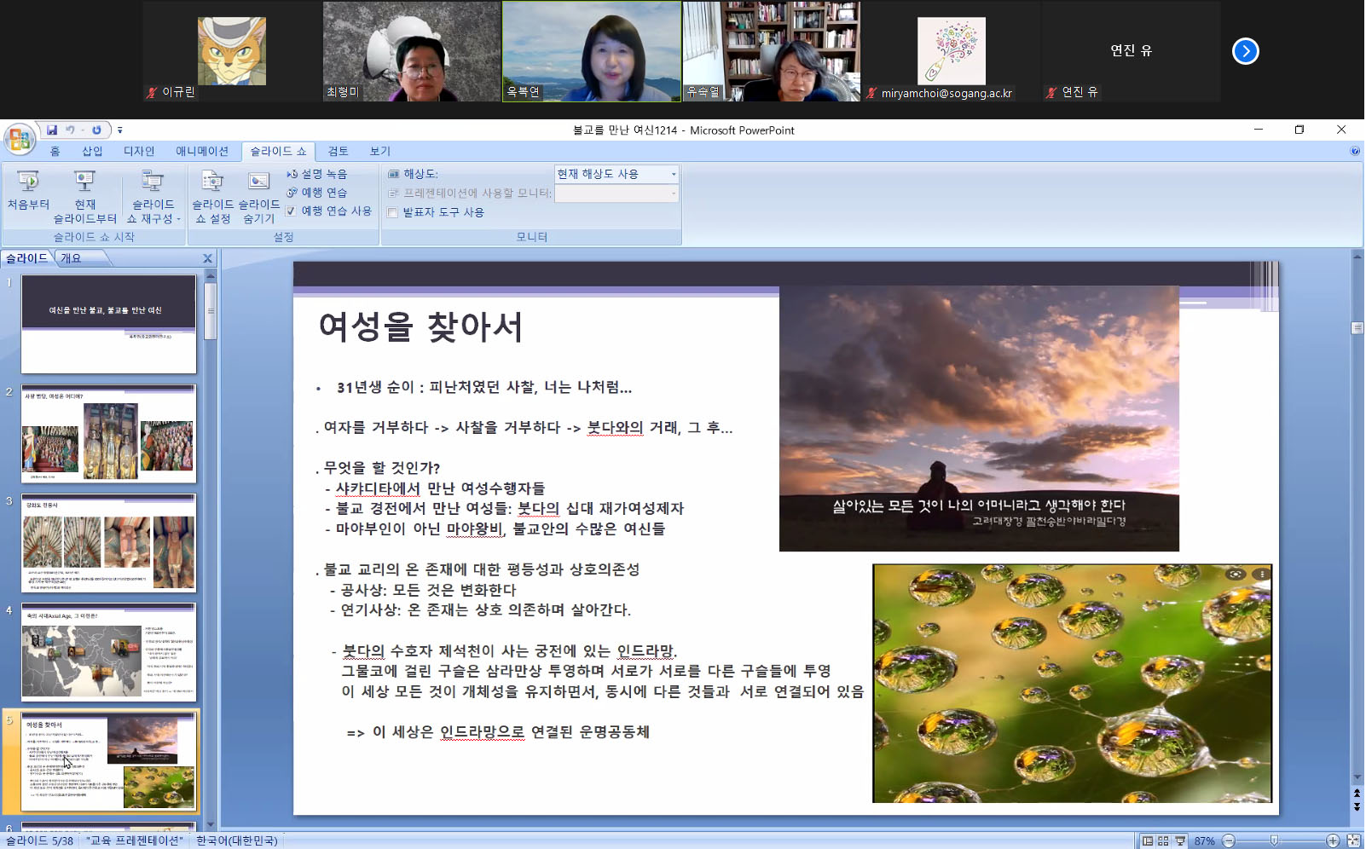Viewport: 1366px width, 849px height.
Task: Click Rehearse Timings (예행 연습)
Action: point(317,193)
